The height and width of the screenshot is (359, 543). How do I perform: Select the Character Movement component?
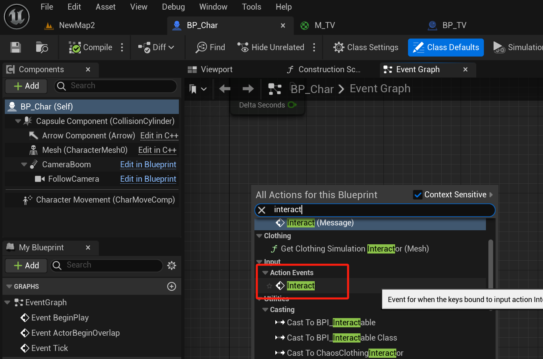(91, 200)
